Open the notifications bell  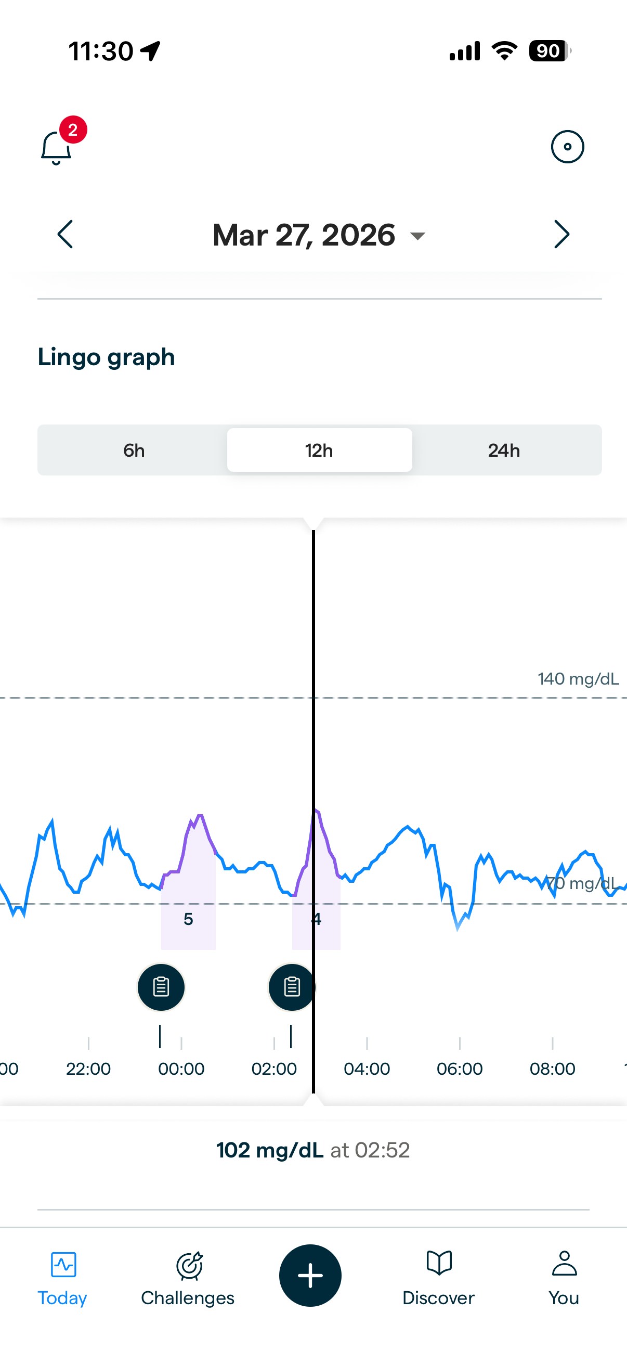point(56,146)
